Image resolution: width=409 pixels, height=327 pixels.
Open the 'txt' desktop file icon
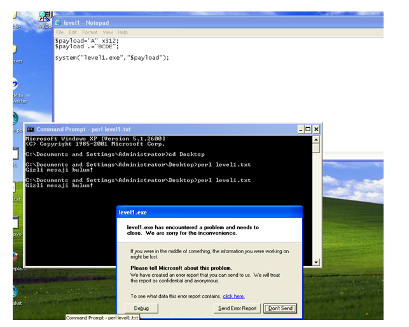click(16, 191)
